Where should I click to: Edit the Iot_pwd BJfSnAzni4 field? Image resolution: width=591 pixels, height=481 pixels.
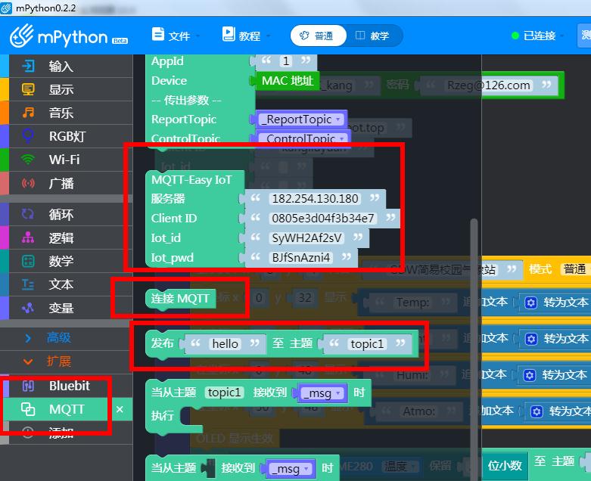(300, 258)
